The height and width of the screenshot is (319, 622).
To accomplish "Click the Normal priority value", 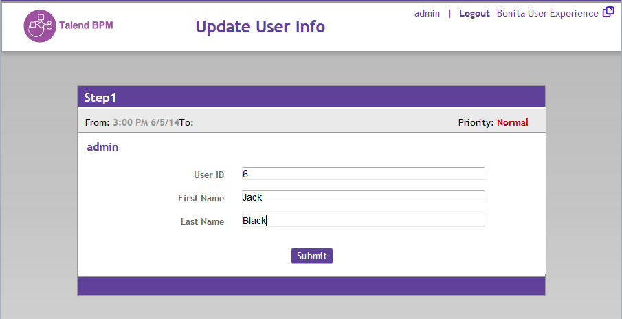I will 513,122.
